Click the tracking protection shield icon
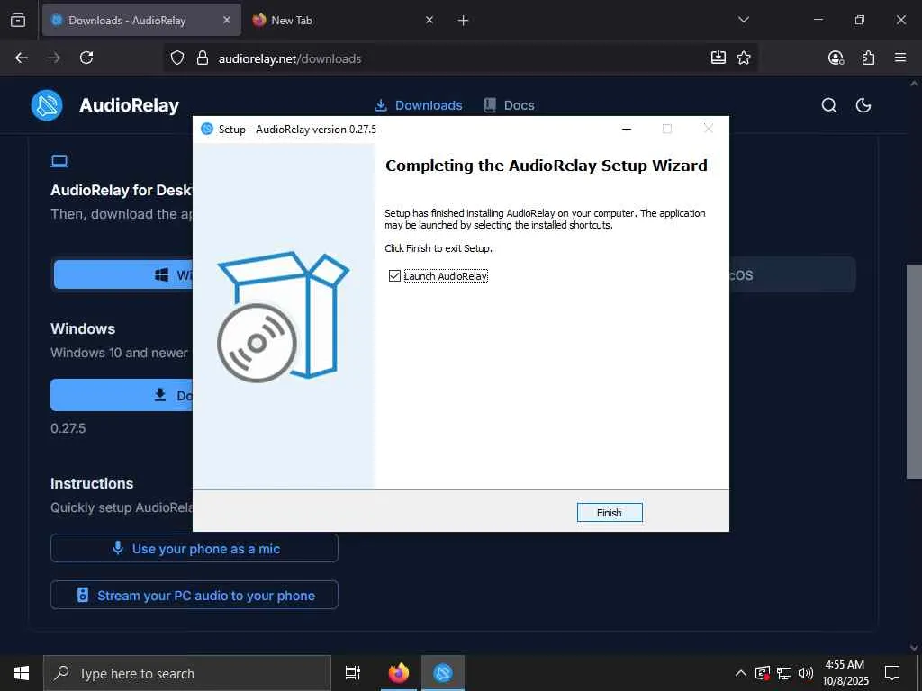Image resolution: width=922 pixels, height=691 pixels. [x=177, y=58]
